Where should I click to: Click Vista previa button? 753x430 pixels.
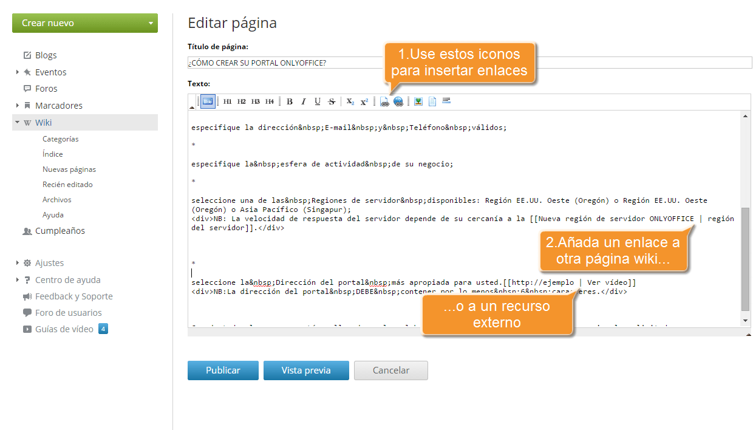[x=306, y=370]
